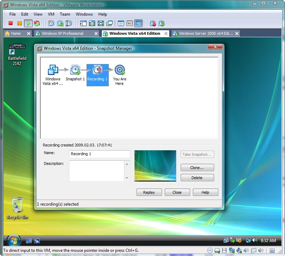This screenshot has width=285, height=256.
Task: Click the guest volume speaker tray icon
Action: (x=255, y=240)
